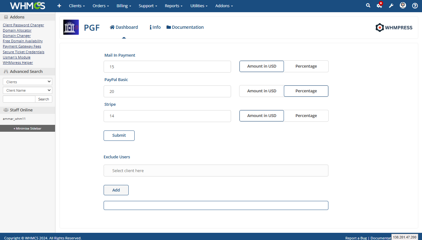Select Percentage for Stripe

coord(306,116)
